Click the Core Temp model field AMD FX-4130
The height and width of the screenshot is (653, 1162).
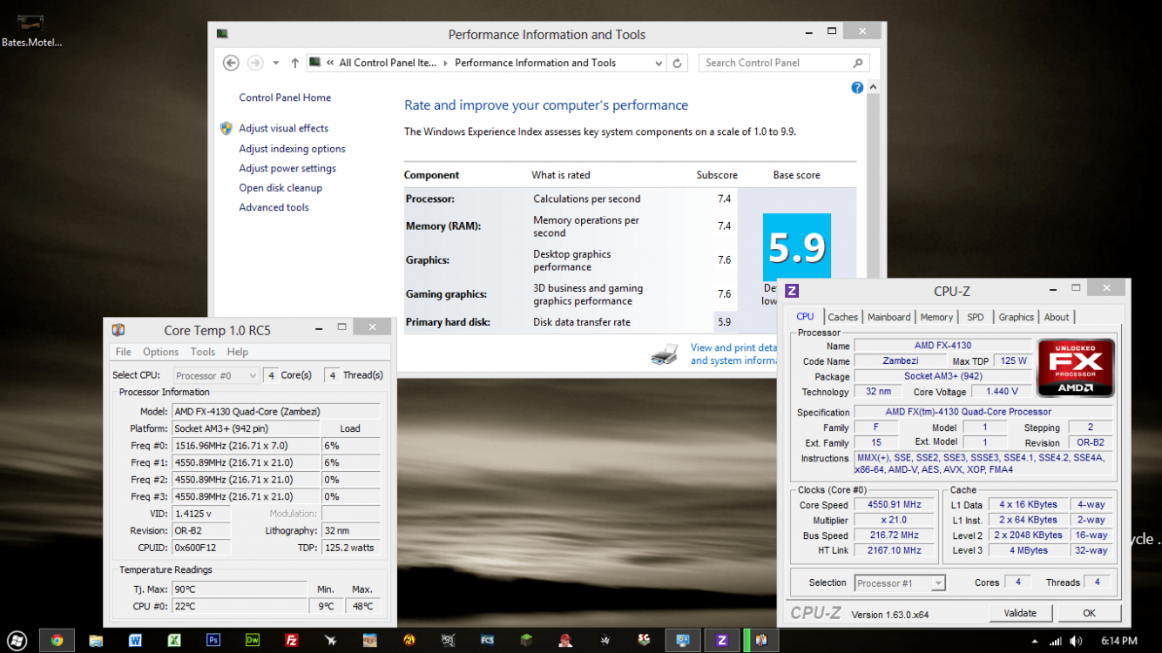(276, 412)
